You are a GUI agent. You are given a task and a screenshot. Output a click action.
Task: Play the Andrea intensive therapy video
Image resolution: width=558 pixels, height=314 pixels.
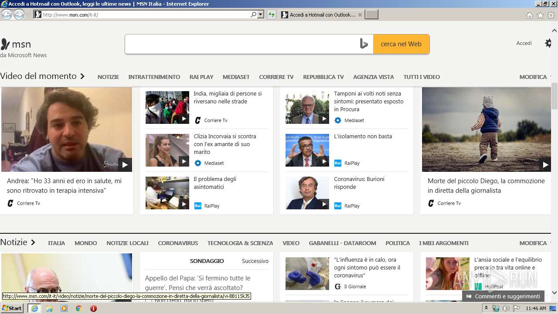pyautogui.click(x=67, y=130)
